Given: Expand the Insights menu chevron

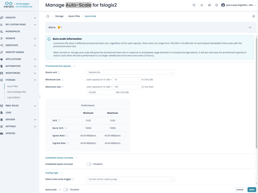Looking at the screenshot, I should 35,18.
